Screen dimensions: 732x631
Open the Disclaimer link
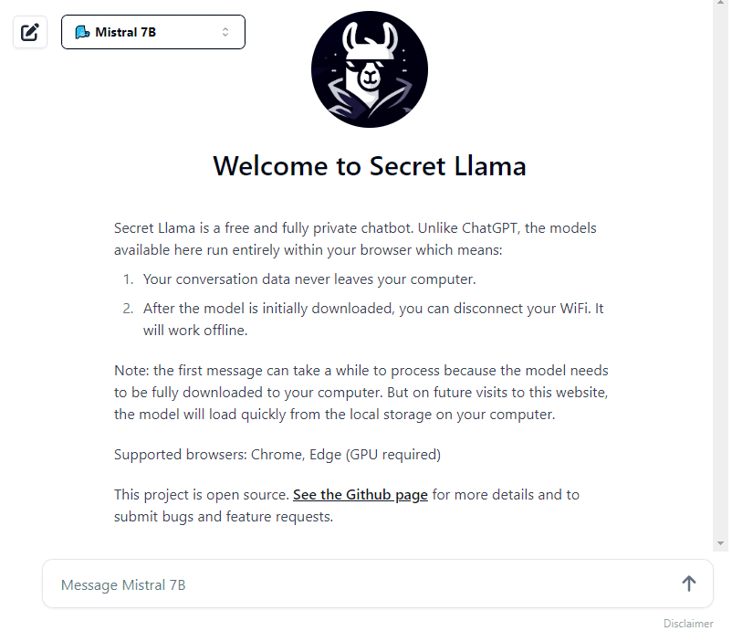[x=688, y=624]
